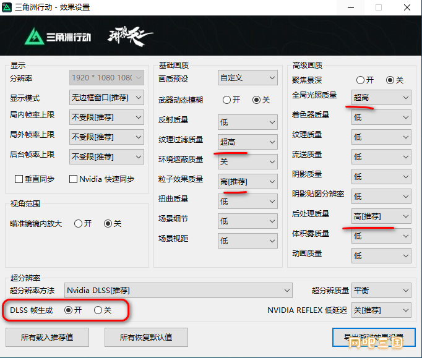Viewport: 422px width, 358px height.
Task: Open the 场景视距 dropdown
Action: (248, 241)
